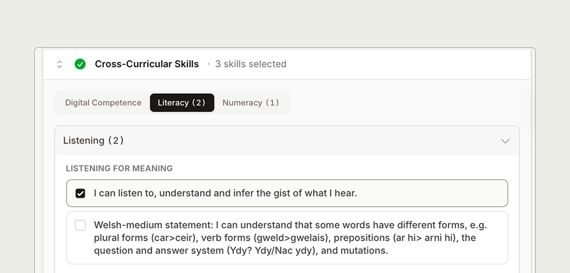Switch to the Digital Competence tab
The image size is (570, 273).
click(x=103, y=103)
